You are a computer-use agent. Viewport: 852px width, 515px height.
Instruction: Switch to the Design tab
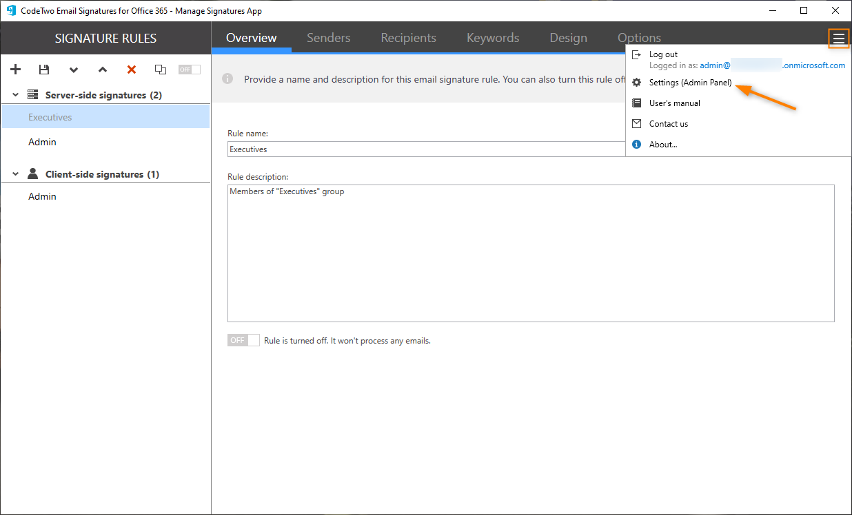pos(568,38)
